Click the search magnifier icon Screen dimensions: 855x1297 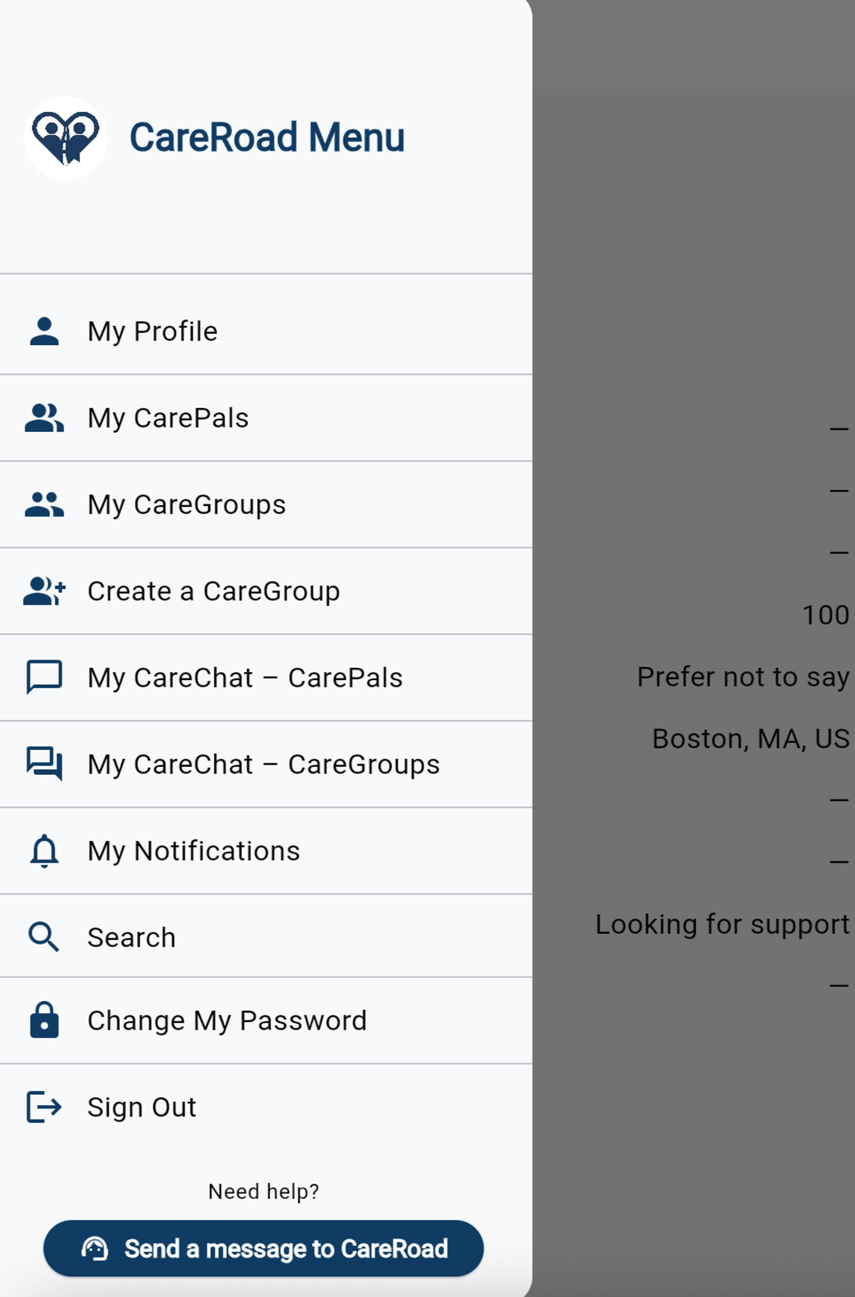44,937
